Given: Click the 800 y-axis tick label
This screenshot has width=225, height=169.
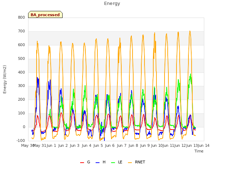Looking at the screenshot, I should pyautogui.click(x=21, y=18).
